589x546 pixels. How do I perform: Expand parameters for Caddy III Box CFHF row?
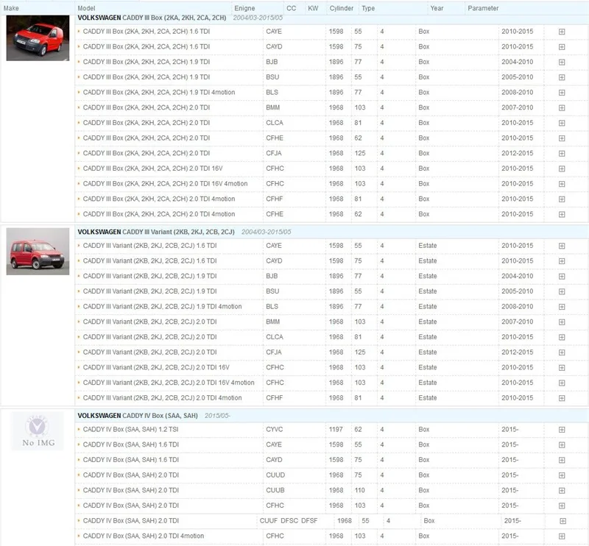[562, 199]
